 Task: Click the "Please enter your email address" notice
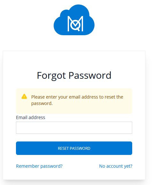(77, 100)
